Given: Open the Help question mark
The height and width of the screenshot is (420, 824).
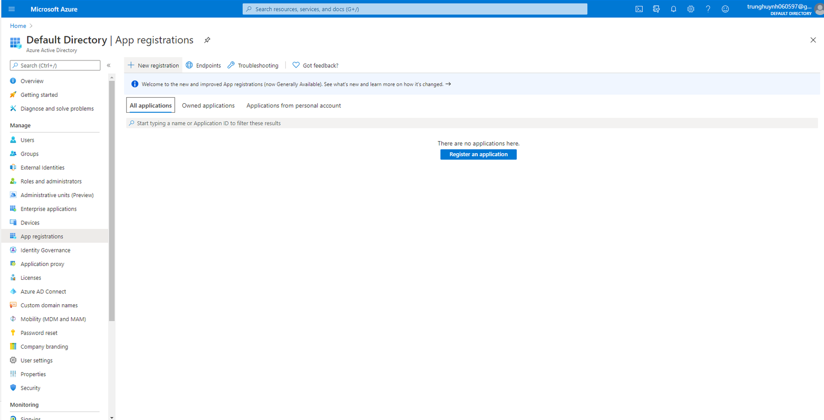Looking at the screenshot, I should (x=708, y=9).
